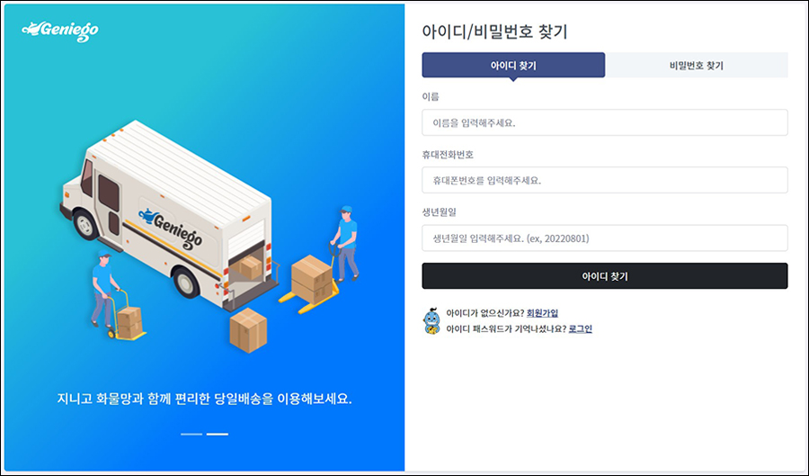Click the stacked boxes on the pallet jack
Image resolution: width=809 pixels, height=476 pixels.
point(312,279)
